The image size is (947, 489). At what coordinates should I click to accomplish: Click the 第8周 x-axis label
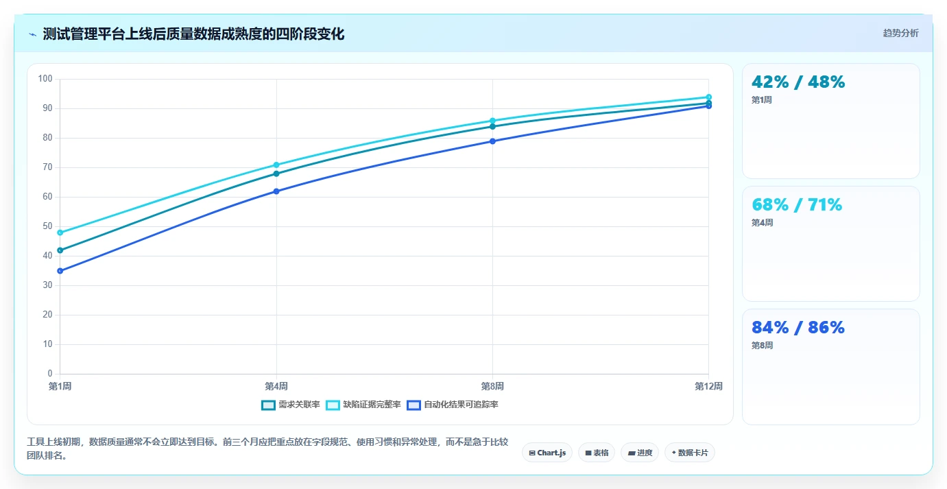[x=492, y=387]
